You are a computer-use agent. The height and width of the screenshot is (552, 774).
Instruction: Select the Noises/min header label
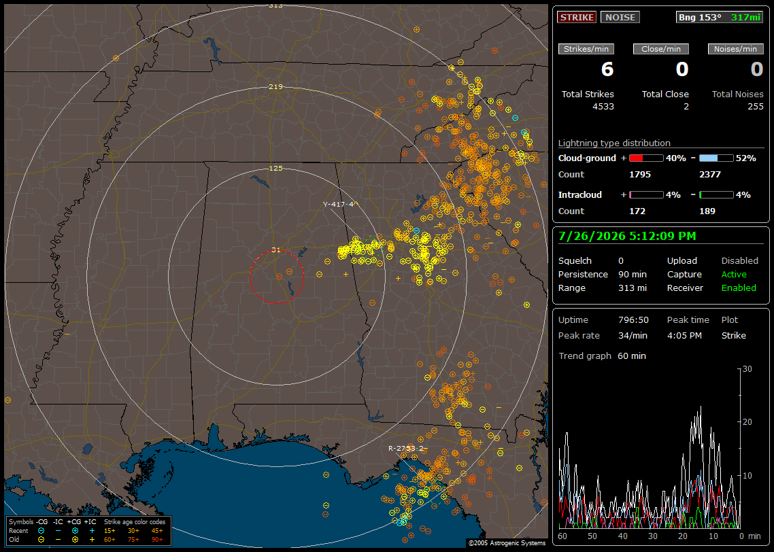735,49
